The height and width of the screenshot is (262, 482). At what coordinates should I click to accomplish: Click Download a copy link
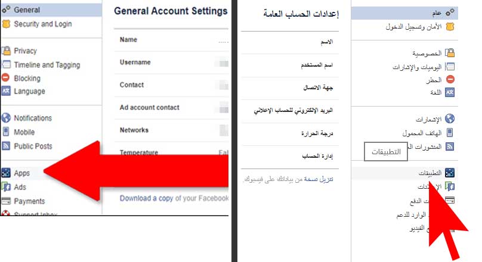146,198
